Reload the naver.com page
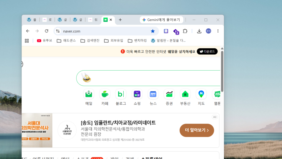The height and width of the screenshot is (159, 282). pyautogui.click(x=47, y=31)
